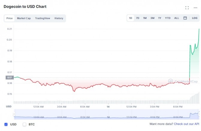This screenshot has height=131, width=201.
Task: Enable the BTC checkbox
Action: click(25, 124)
